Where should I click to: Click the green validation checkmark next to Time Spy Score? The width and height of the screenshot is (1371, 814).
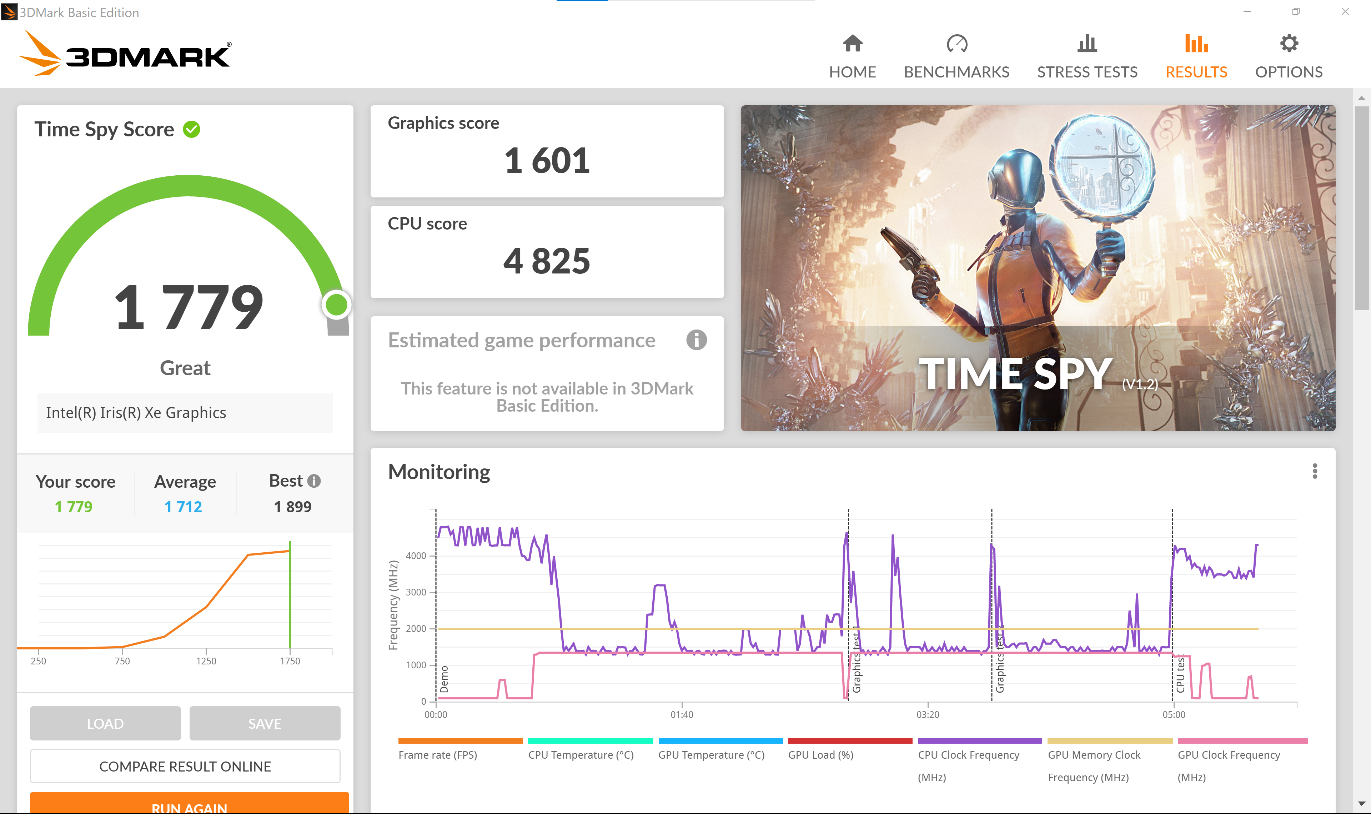[191, 130]
